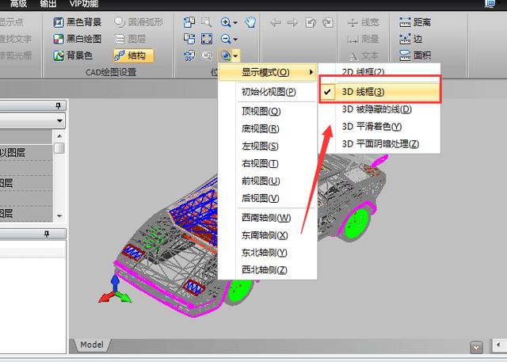The image size is (507, 362).
Task: Select 3D 被隐藏的线(D) display mode
Action: pyautogui.click(x=380, y=109)
